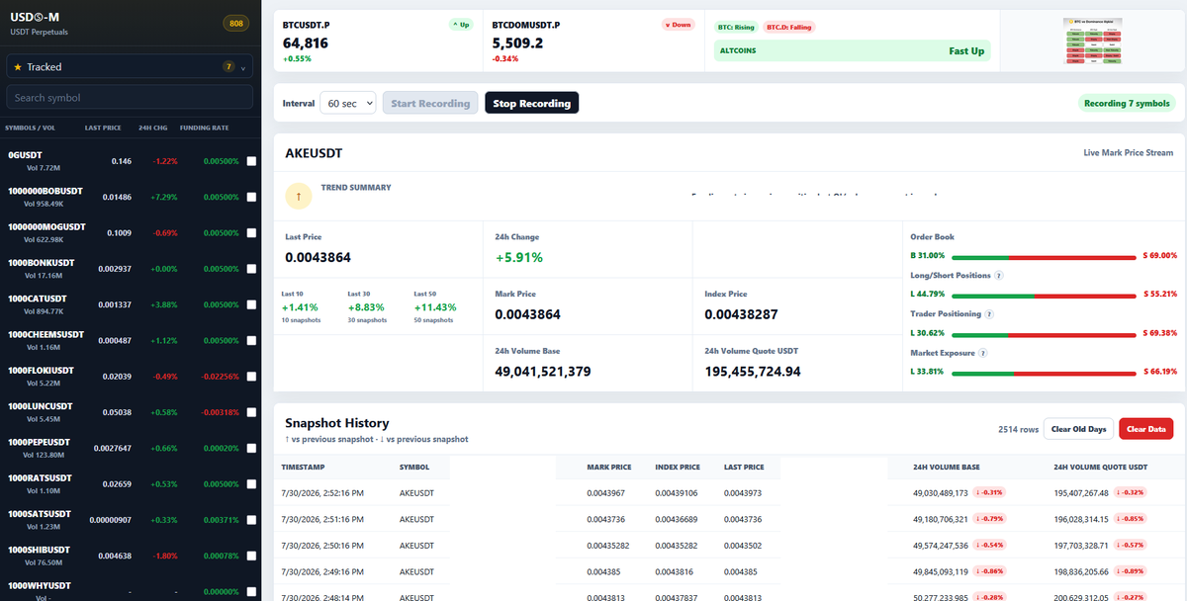The width and height of the screenshot is (1187, 601).
Task: Select the 1000WHYUSDT symbol name
Action: tap(40, 585)
